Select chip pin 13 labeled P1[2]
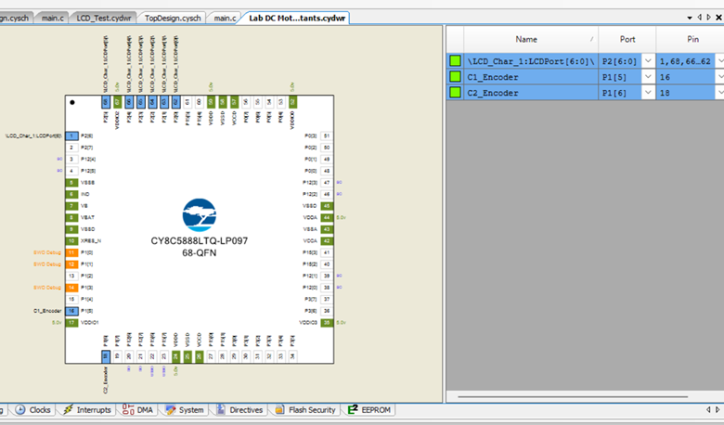724x425 pixels. click(x=71, y=276)
